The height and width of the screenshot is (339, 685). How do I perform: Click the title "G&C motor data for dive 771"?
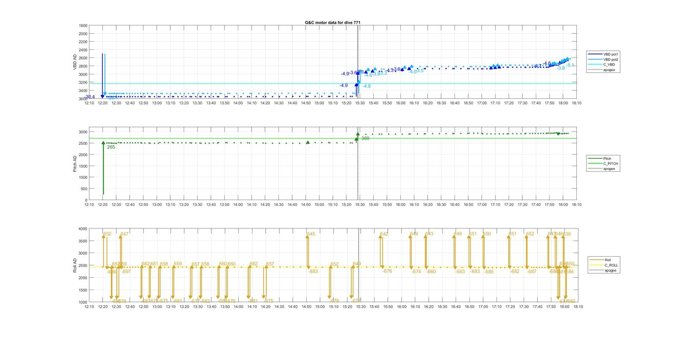[x=333, y=23]
